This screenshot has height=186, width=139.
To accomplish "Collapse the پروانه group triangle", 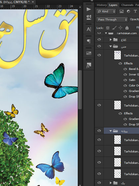I will coord(111,131).
